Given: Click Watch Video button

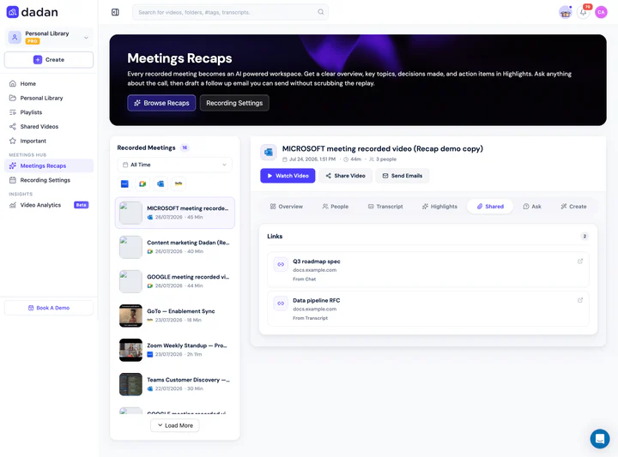Looking at the screenshot, I should [288, 176].
